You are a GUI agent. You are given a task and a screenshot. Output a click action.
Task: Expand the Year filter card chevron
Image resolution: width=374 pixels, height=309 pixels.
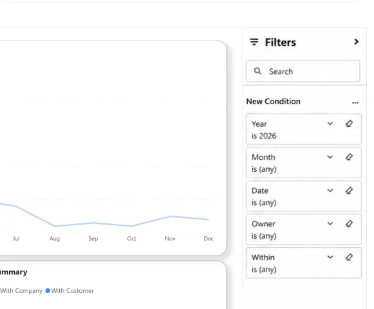pos(330,124)
